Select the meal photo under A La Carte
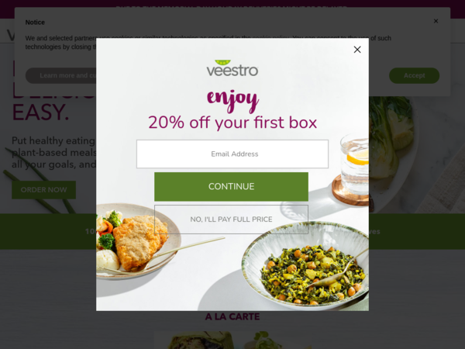Viewport: 465px width, 349px height. point(232,340)
